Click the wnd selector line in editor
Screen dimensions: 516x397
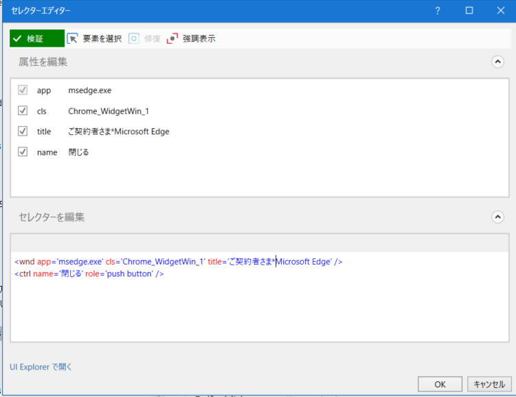pyautogui.click(x=179, y=262)
